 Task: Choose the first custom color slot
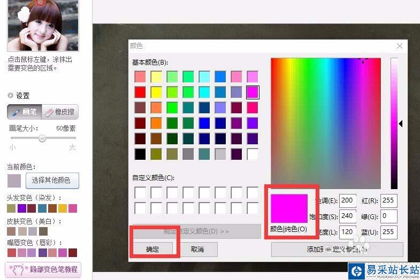tap(140, 192)
